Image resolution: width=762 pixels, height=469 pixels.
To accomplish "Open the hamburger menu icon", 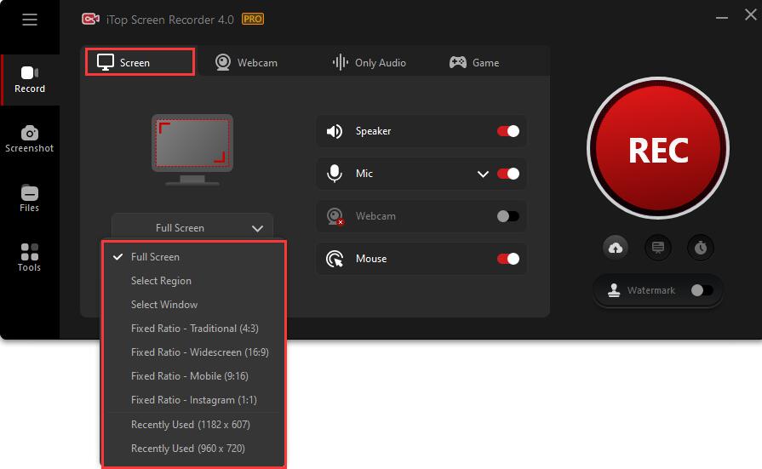I will pyautogui.click(x=30, y=20).
